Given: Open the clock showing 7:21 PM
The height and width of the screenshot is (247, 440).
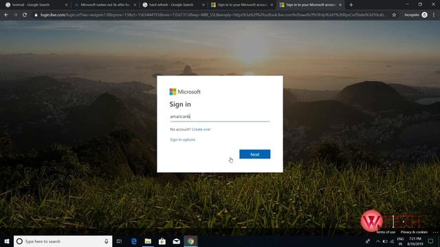Looking at the screenshot, I should [x=415, y=241].
